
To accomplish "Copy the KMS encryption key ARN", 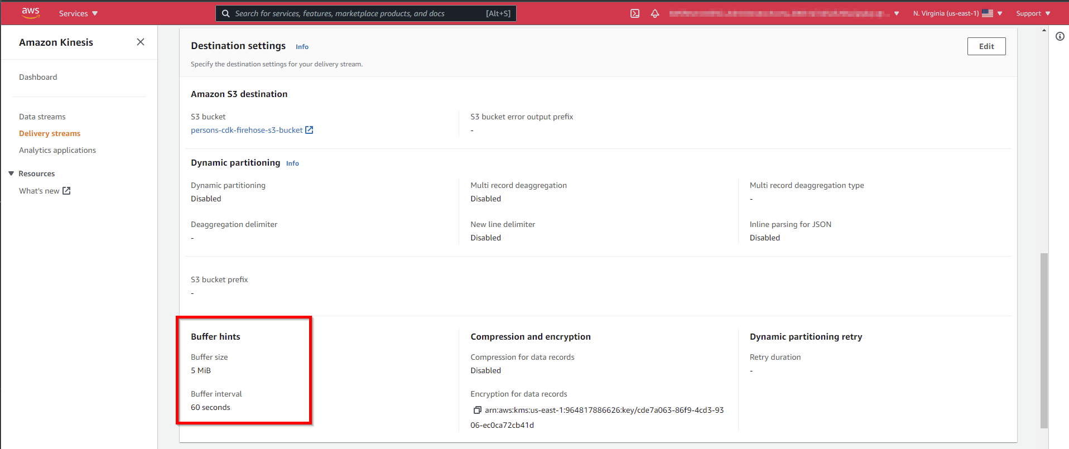I will pos(477,410).
